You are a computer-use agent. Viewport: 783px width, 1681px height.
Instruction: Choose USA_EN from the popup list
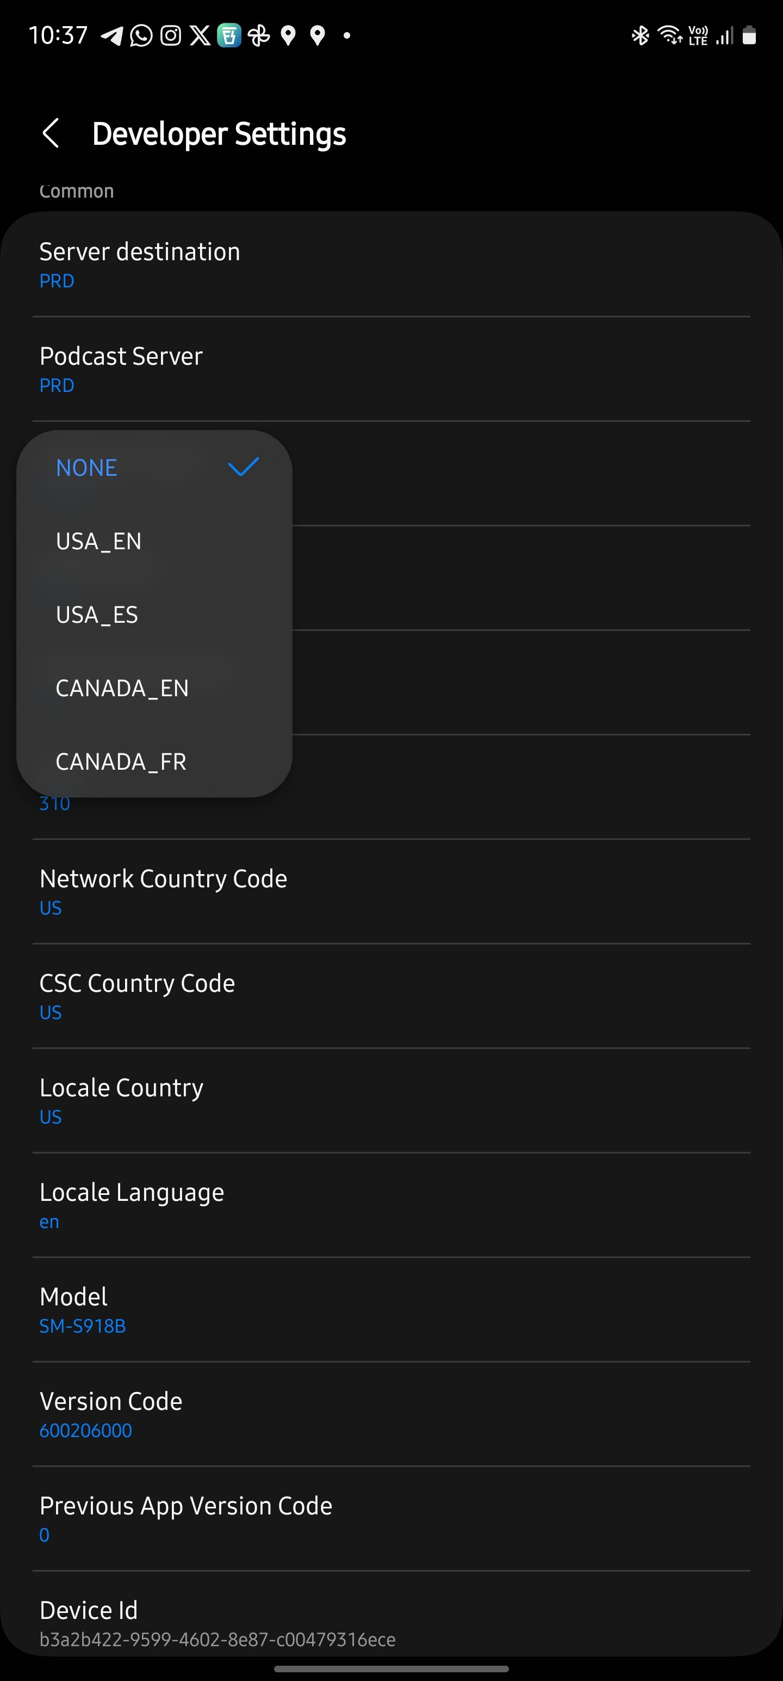(154, 542)
